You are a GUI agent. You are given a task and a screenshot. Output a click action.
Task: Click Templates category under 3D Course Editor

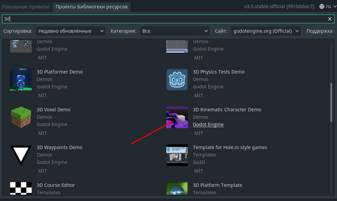coord(48,193)
